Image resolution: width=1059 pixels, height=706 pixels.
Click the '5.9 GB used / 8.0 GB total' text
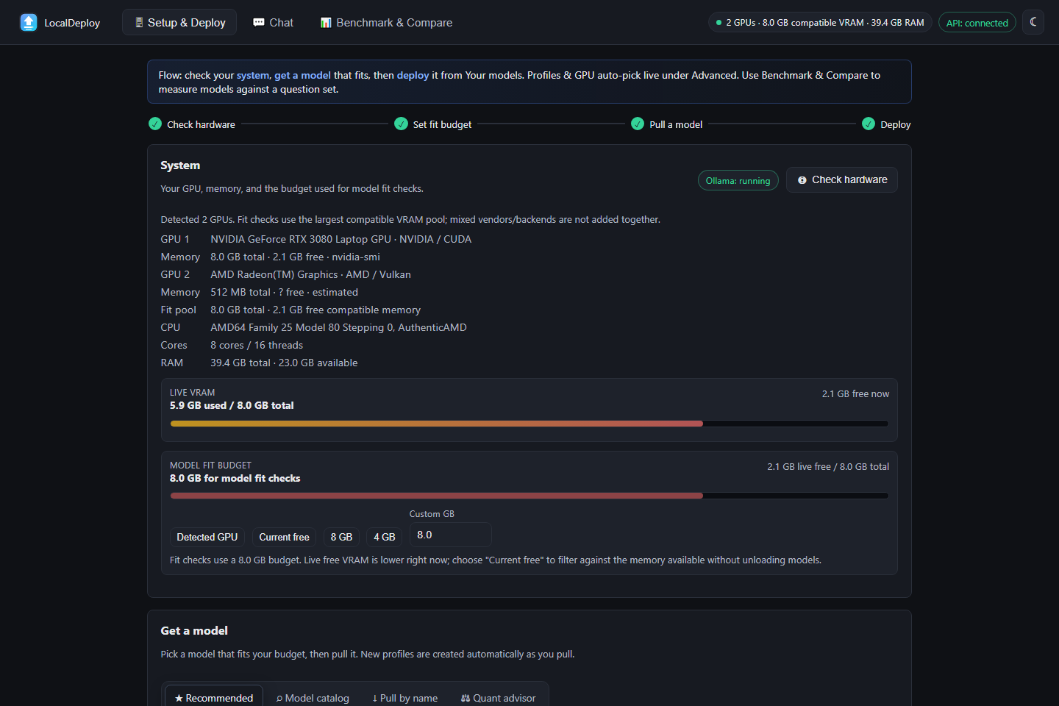point(232,405)
